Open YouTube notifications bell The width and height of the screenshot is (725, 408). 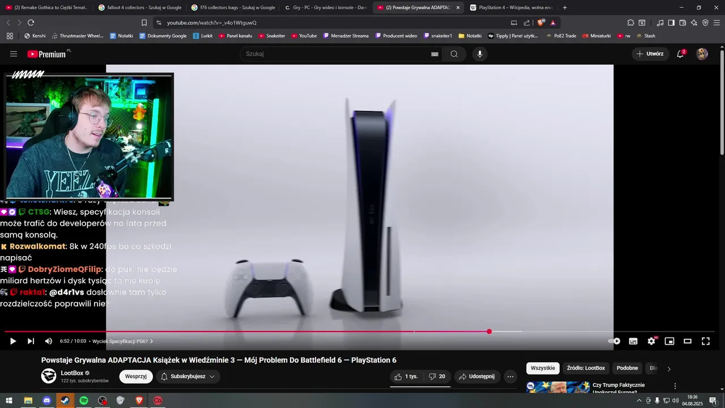(680, 54)
